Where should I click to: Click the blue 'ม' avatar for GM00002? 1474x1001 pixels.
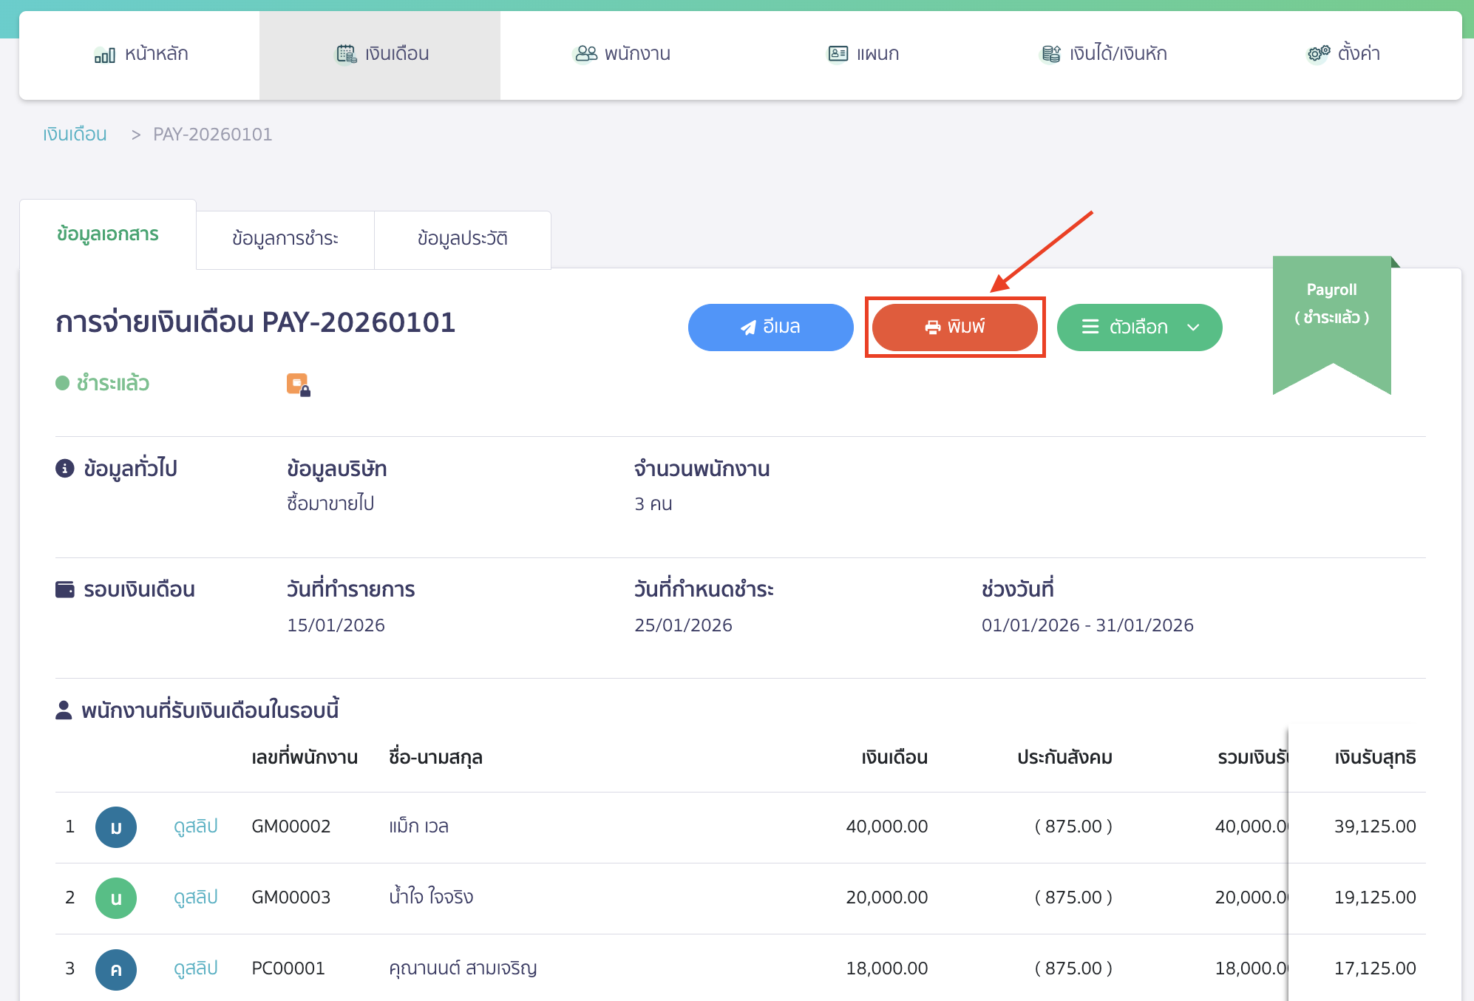[x=116, y=827]
